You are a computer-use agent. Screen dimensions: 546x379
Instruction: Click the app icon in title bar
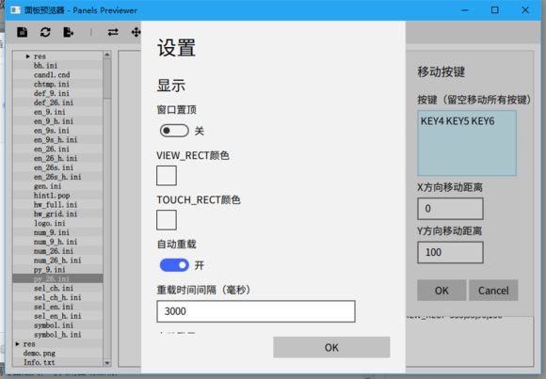click(x=15, y=10)
